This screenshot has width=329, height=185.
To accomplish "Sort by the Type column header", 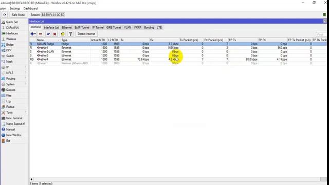I will point(76,40).
